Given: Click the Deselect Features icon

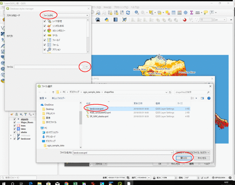Looking at the screenshot, I should tap(167, 12).
